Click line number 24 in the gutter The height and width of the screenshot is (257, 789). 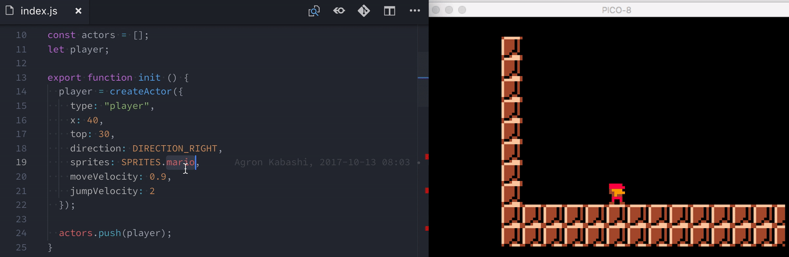click(x=21, y=233)
